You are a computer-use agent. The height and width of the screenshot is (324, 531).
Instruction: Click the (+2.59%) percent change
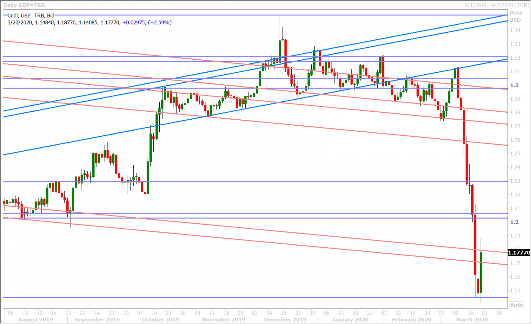coord(160,23)
